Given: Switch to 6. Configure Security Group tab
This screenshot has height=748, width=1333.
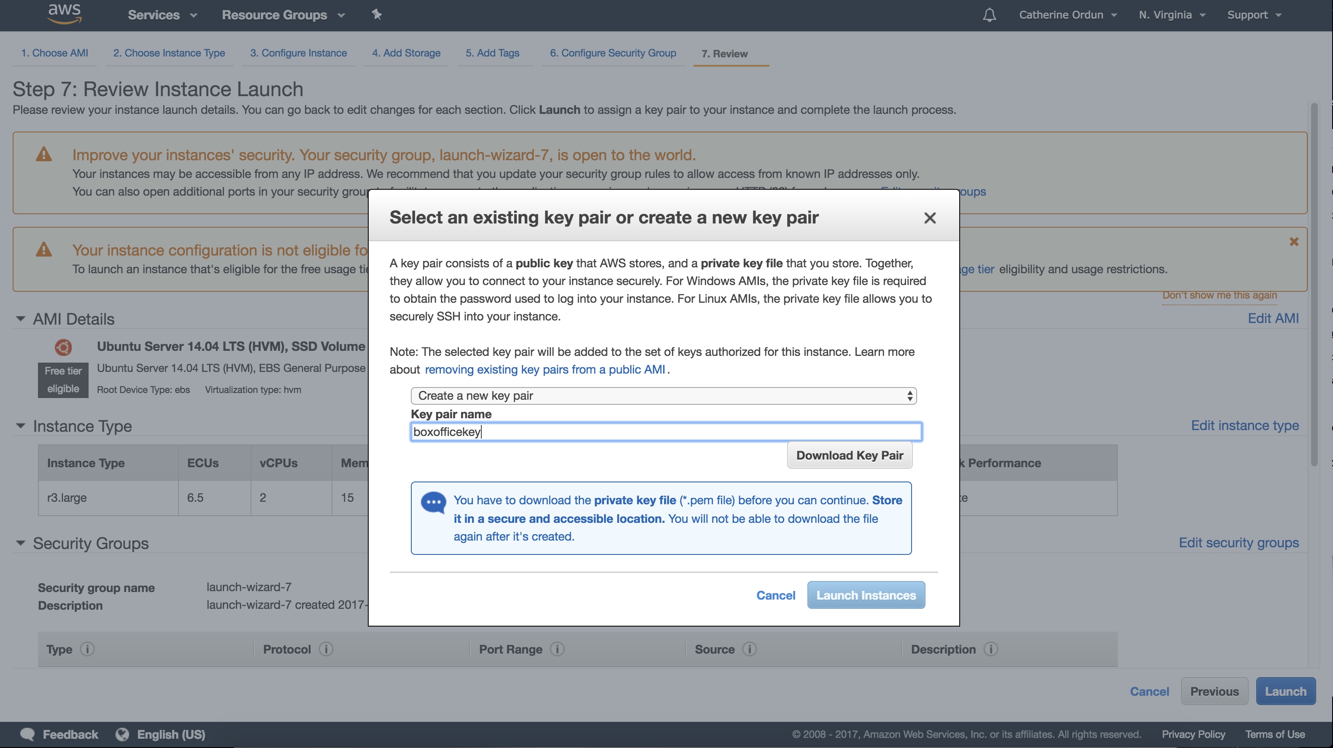Looking at the screenshot, I should point(613,53).
